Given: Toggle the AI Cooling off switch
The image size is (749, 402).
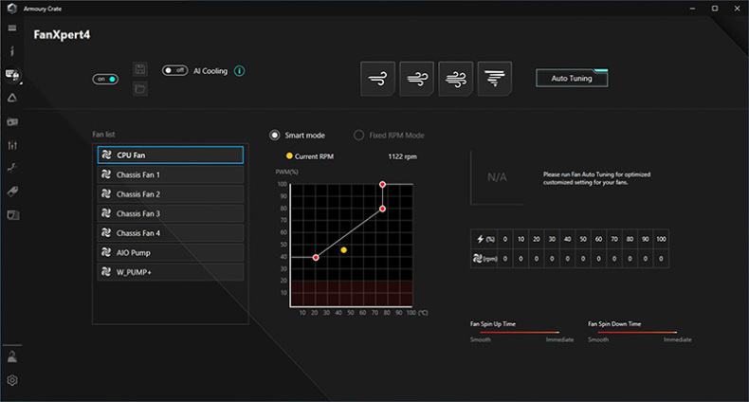Looking at the screenshot, I should 174,71.
